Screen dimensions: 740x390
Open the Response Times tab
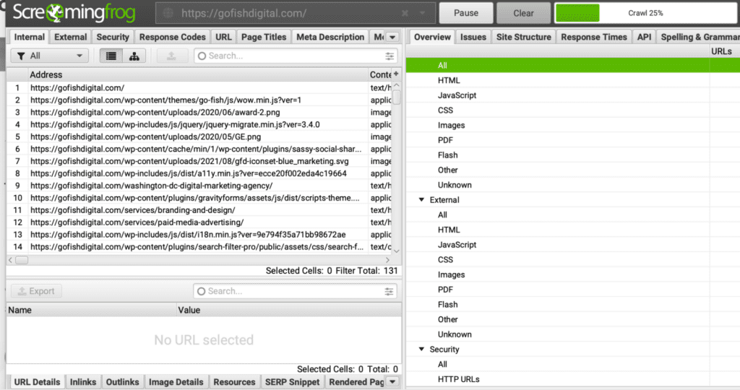tap(594, 38)
